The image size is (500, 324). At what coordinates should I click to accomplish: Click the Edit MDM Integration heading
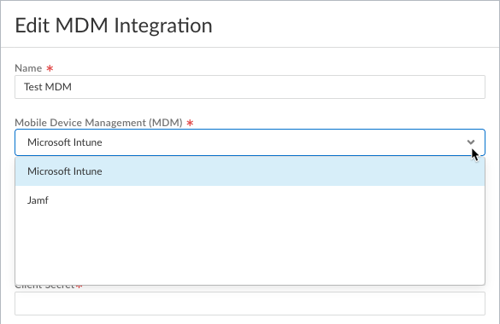tap(114, 26)
